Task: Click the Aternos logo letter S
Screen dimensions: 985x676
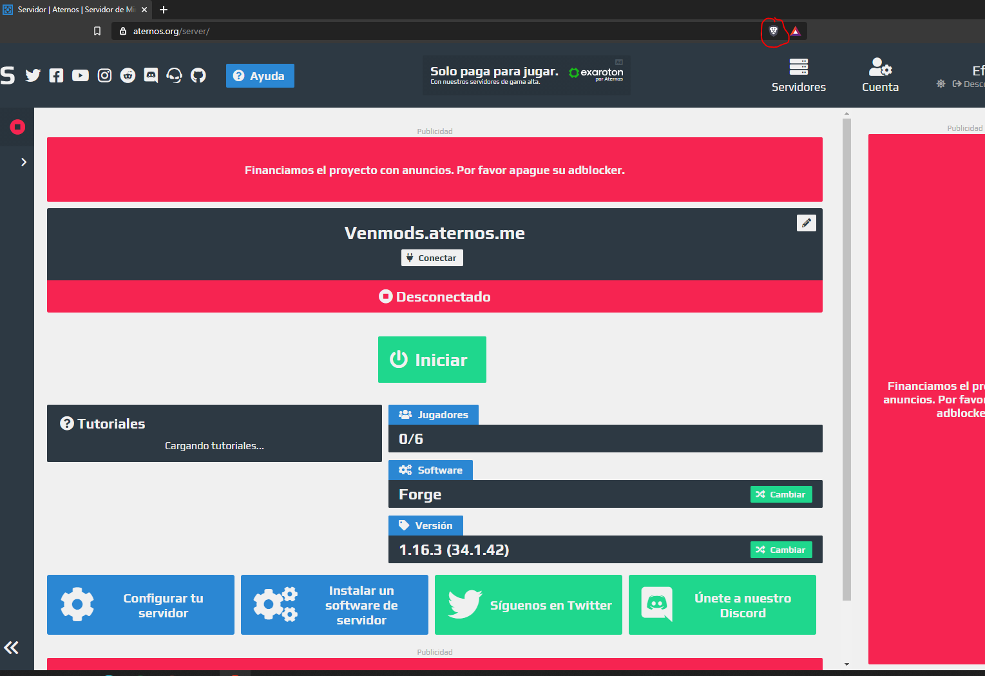Action: point(7,75)
